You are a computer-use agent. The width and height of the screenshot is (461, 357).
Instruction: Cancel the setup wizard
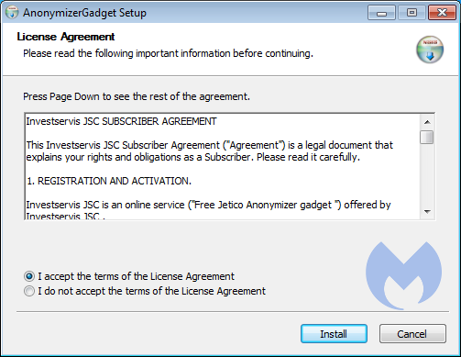412,334
